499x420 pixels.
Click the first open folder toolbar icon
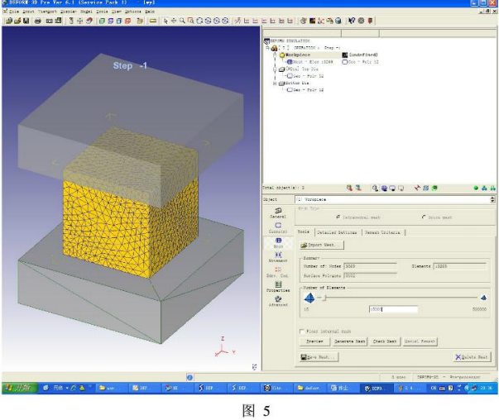click(9, 21)
